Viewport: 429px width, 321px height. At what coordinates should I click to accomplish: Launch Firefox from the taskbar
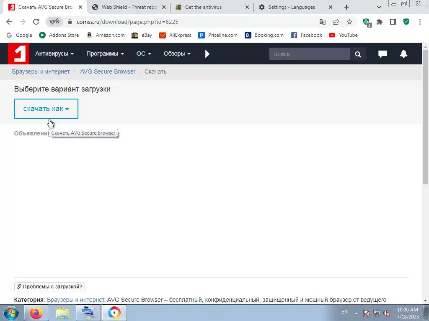pyautogui.click(x=36, y=313)
